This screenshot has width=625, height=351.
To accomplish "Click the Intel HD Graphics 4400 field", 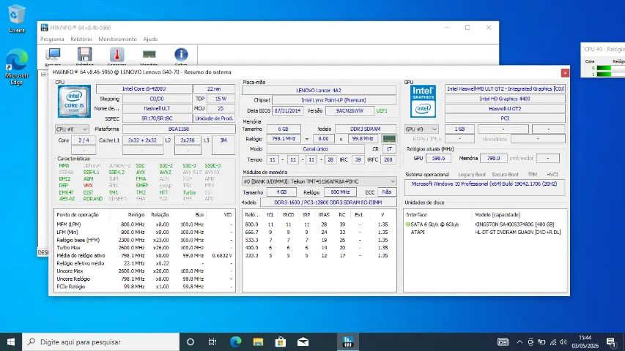I will [505, 99].
